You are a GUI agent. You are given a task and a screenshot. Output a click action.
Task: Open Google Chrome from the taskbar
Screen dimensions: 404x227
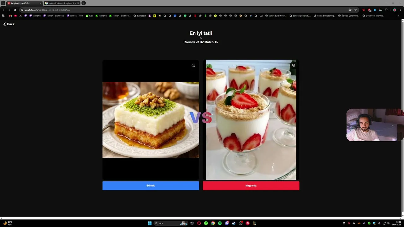pos(213,223)
